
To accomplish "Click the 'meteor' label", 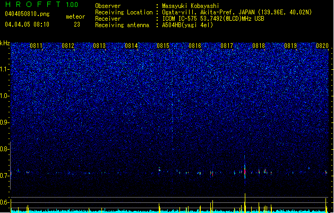I will tap(75, 17).
